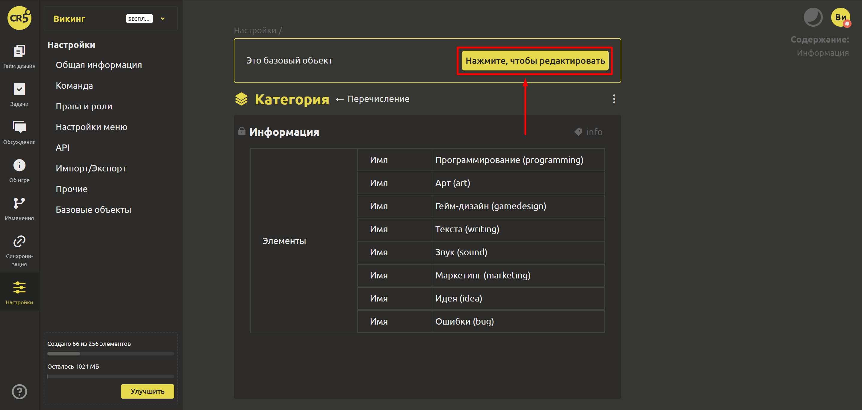
Task: Click Осталось 1021 МБ text
Action: point(73,367)
